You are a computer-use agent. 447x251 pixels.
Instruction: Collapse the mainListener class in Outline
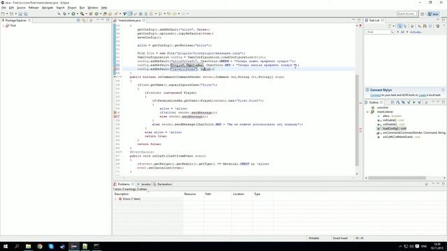(367, 112)
